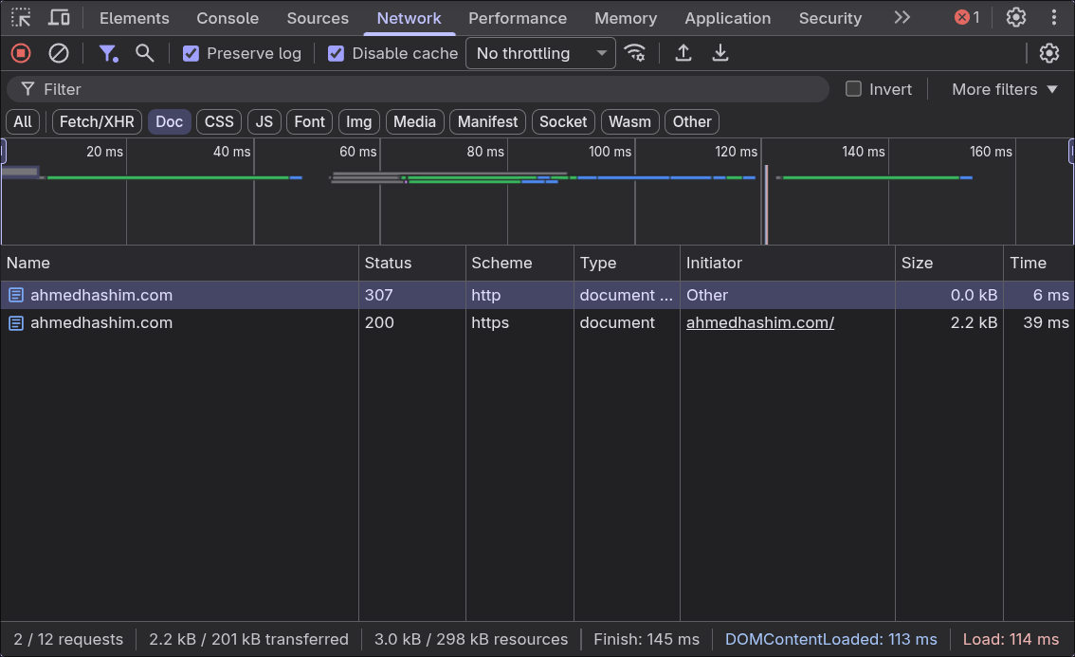1075x657 pixels.
Task: Select the inspect element cursor tool
Action: [x=21, y=18]
